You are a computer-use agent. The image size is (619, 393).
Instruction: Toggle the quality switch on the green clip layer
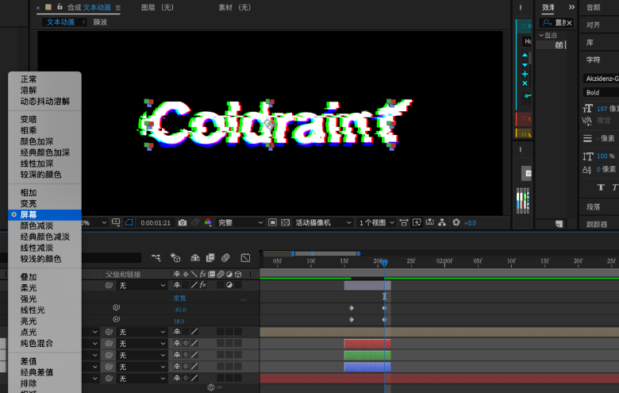click(x=194, y=355)
